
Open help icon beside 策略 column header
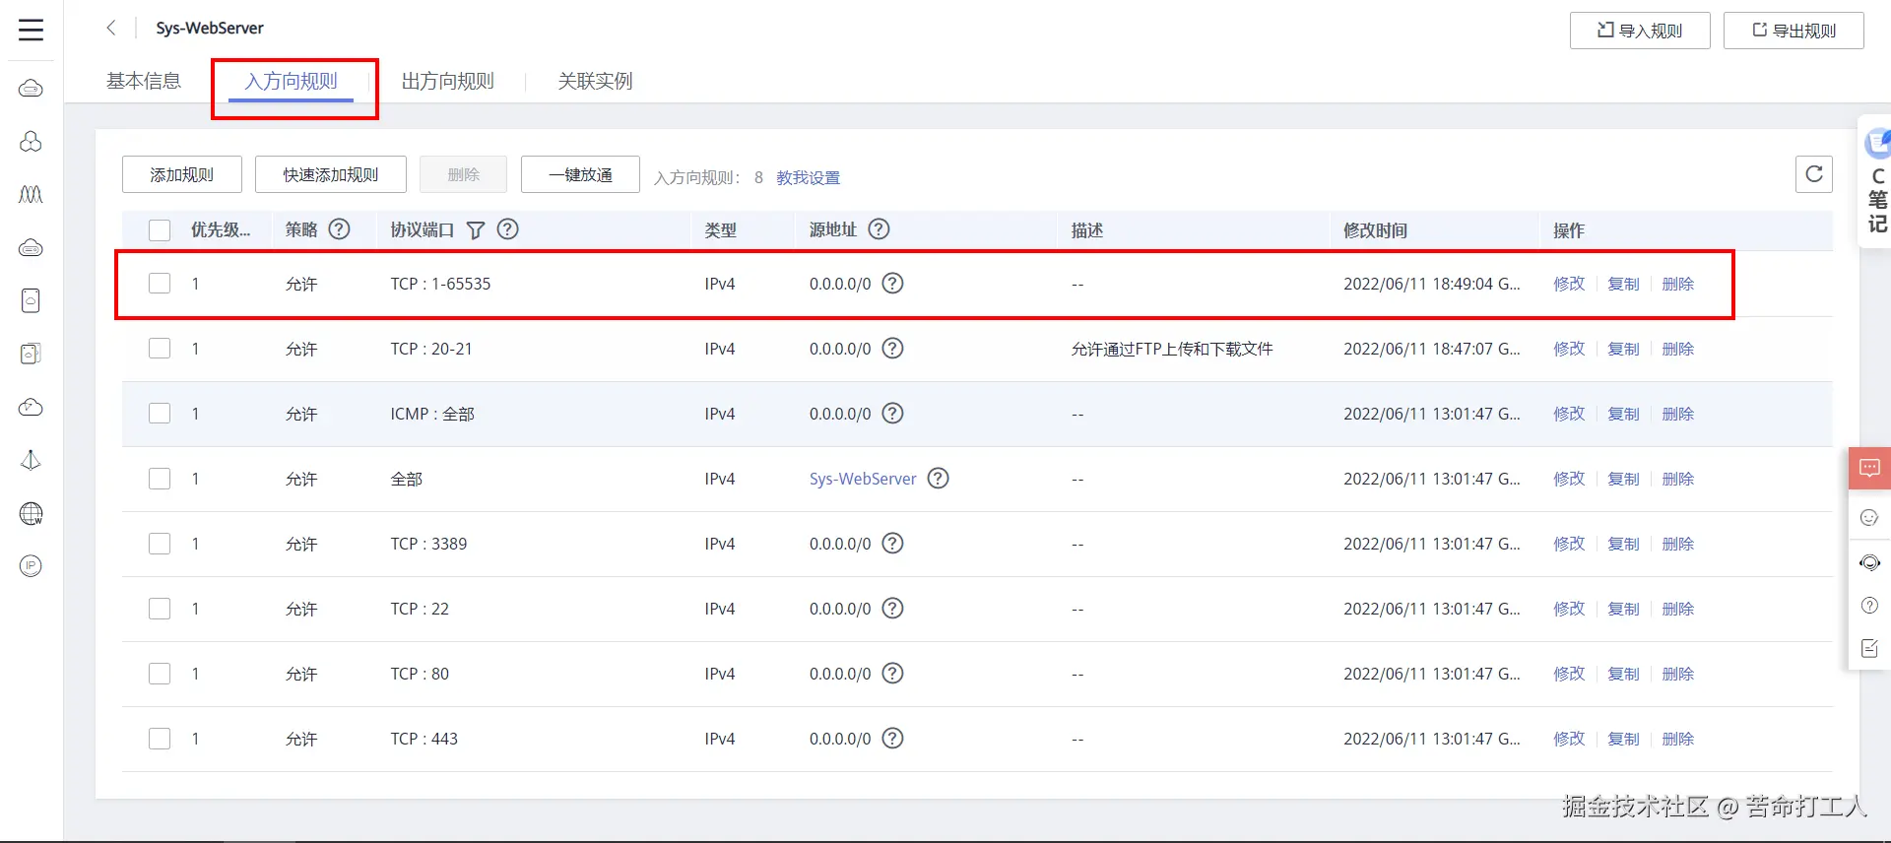339,229
